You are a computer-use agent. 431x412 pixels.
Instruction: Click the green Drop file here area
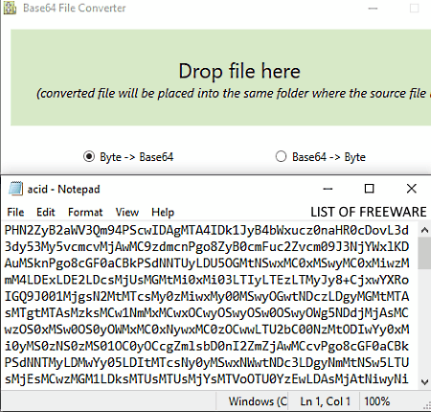220,78
